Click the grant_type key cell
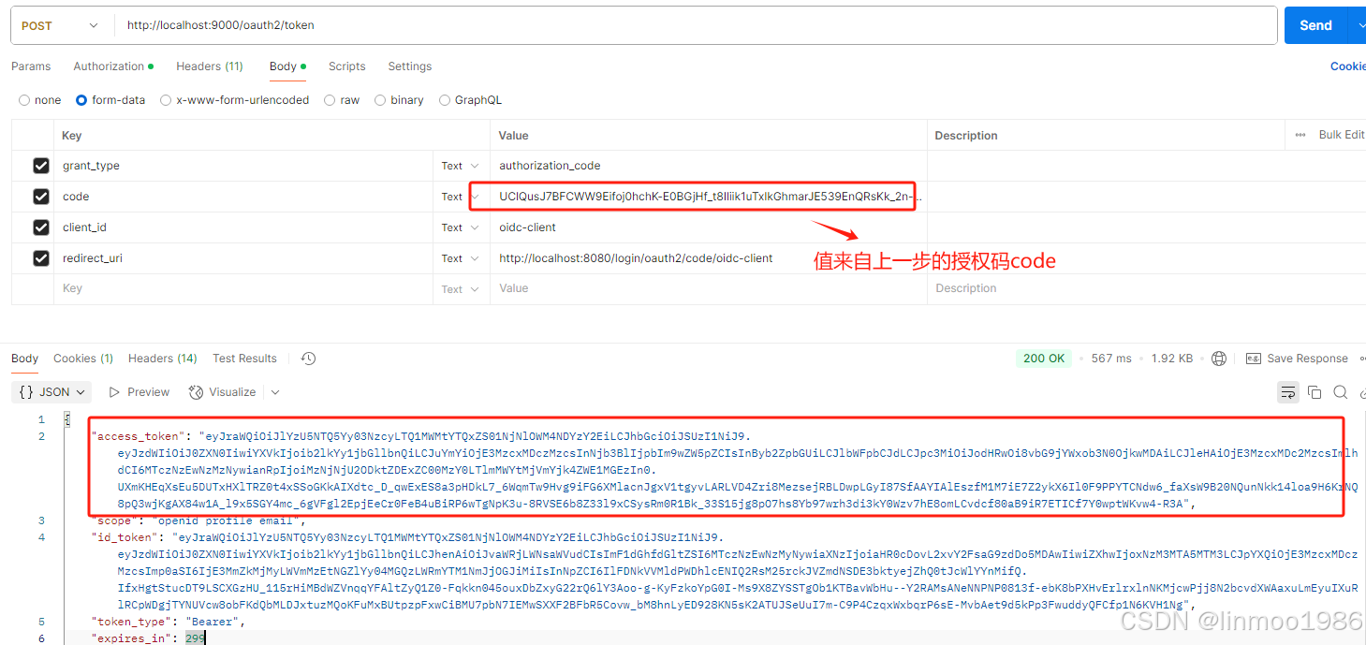This screenshot has height=645, width=1366. pyautogui.click(x=243, y=166)
